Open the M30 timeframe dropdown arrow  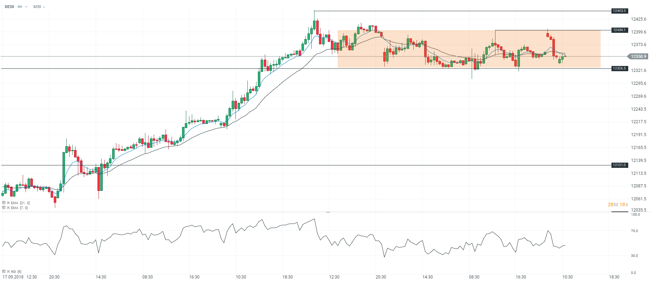coord(44,7)
